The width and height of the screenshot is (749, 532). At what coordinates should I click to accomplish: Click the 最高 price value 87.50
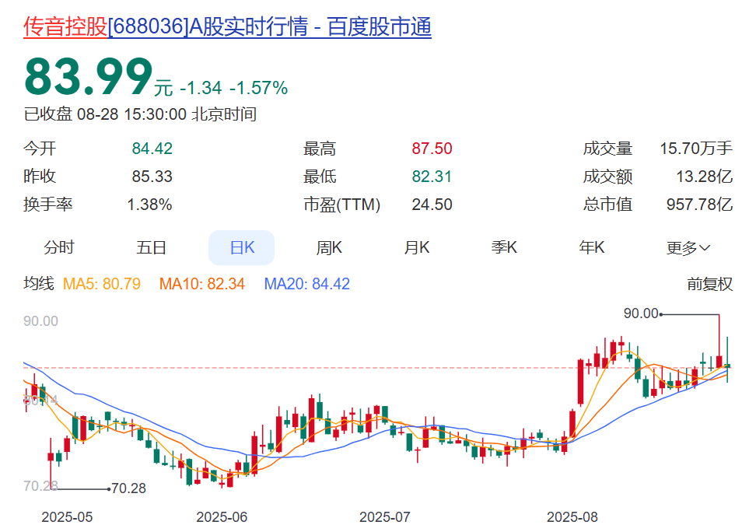click(432, 148)
